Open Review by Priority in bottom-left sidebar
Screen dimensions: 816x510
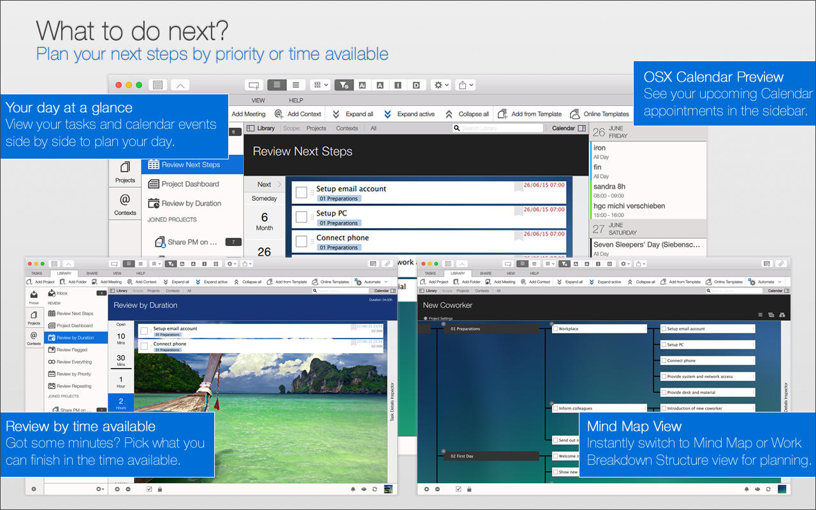tap(73, 374)
